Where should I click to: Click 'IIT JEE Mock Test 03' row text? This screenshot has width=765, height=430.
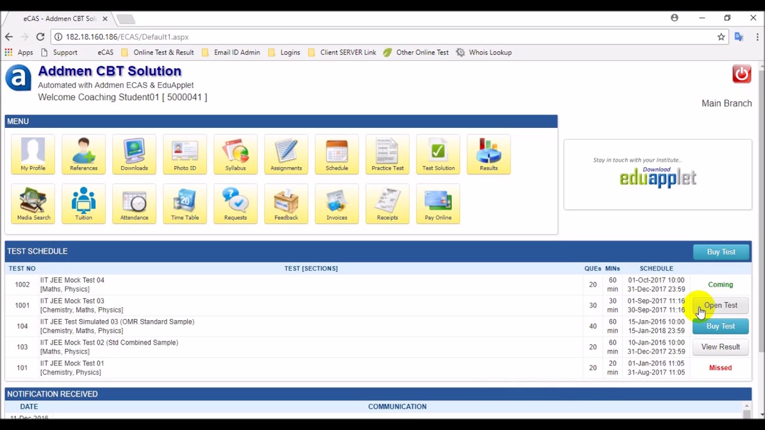[72, 301]
